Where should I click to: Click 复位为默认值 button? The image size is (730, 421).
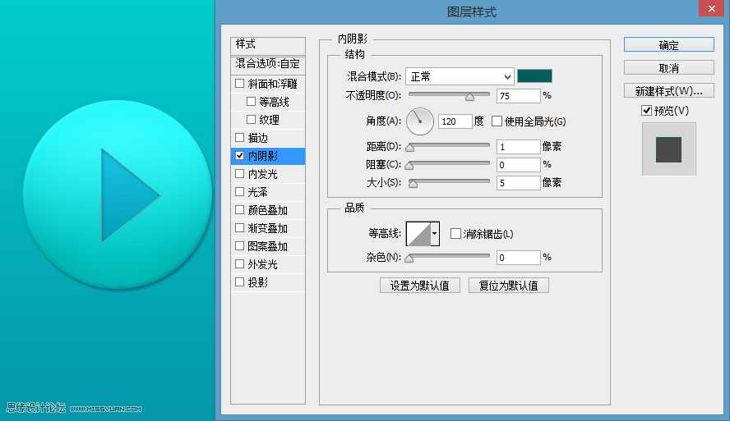508,286
